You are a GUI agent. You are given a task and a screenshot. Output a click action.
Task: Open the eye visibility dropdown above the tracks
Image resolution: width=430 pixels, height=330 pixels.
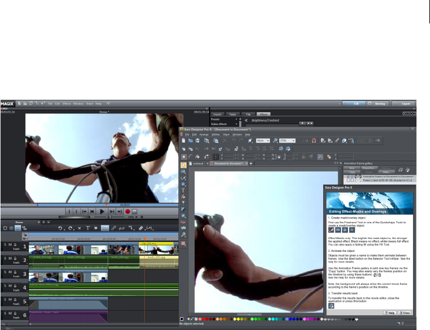pos(25,238)
